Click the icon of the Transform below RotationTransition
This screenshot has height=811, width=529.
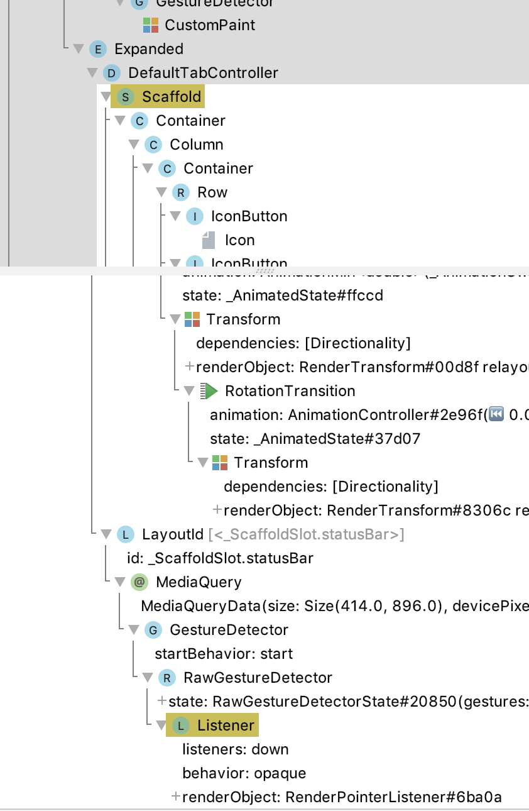(220, 463)
